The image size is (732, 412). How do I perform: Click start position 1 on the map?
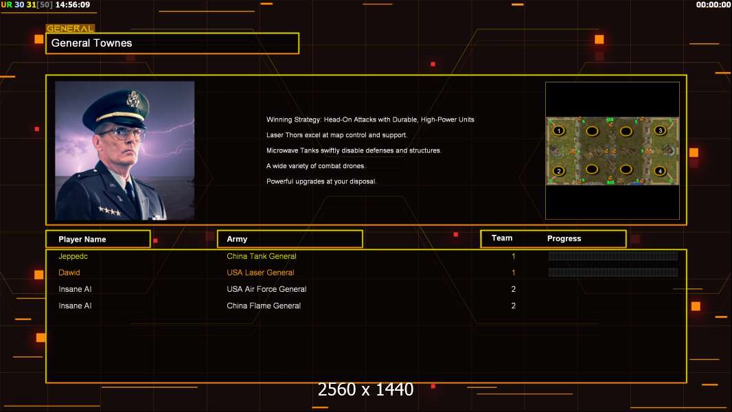[x=559, y=130]
